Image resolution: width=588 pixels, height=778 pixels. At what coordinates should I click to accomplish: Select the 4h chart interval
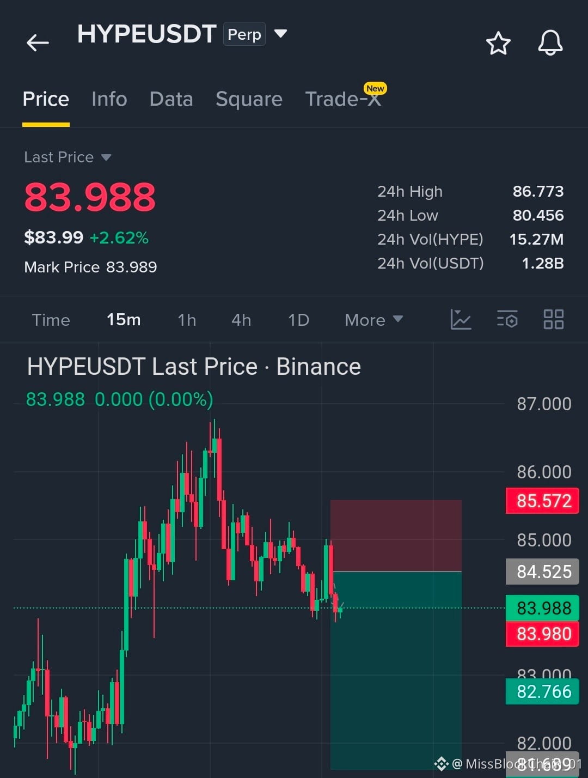(x=241, y=320)
